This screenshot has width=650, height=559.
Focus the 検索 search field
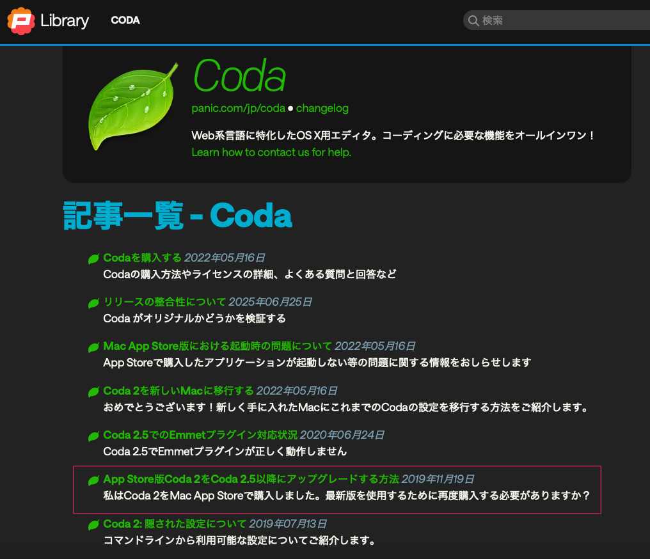pos(563,20)
